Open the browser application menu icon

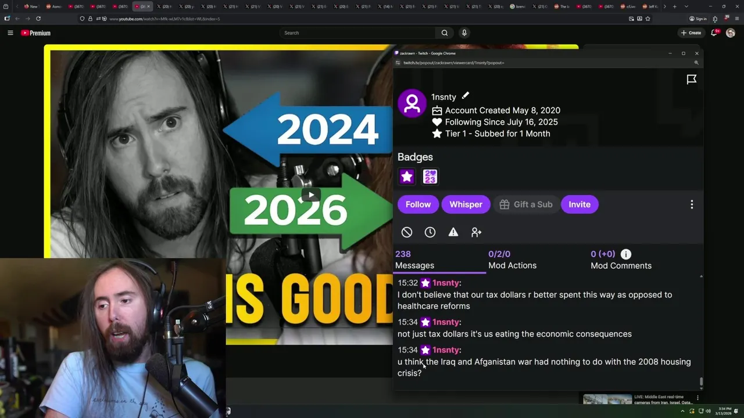coord(737,19)
